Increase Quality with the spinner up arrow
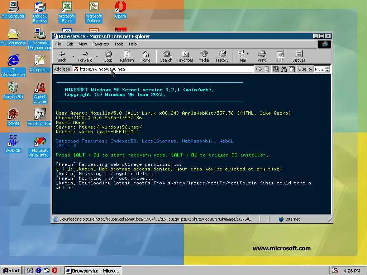Viewport: 367px width, 275px height. [x=328, y=68]
